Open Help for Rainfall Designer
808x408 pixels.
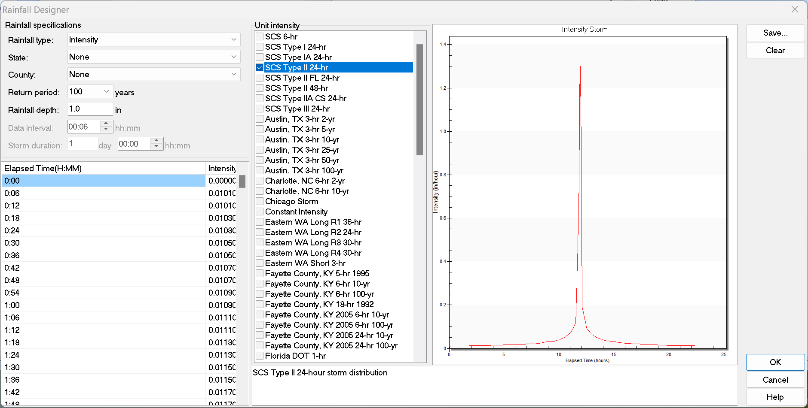[775, 397]
